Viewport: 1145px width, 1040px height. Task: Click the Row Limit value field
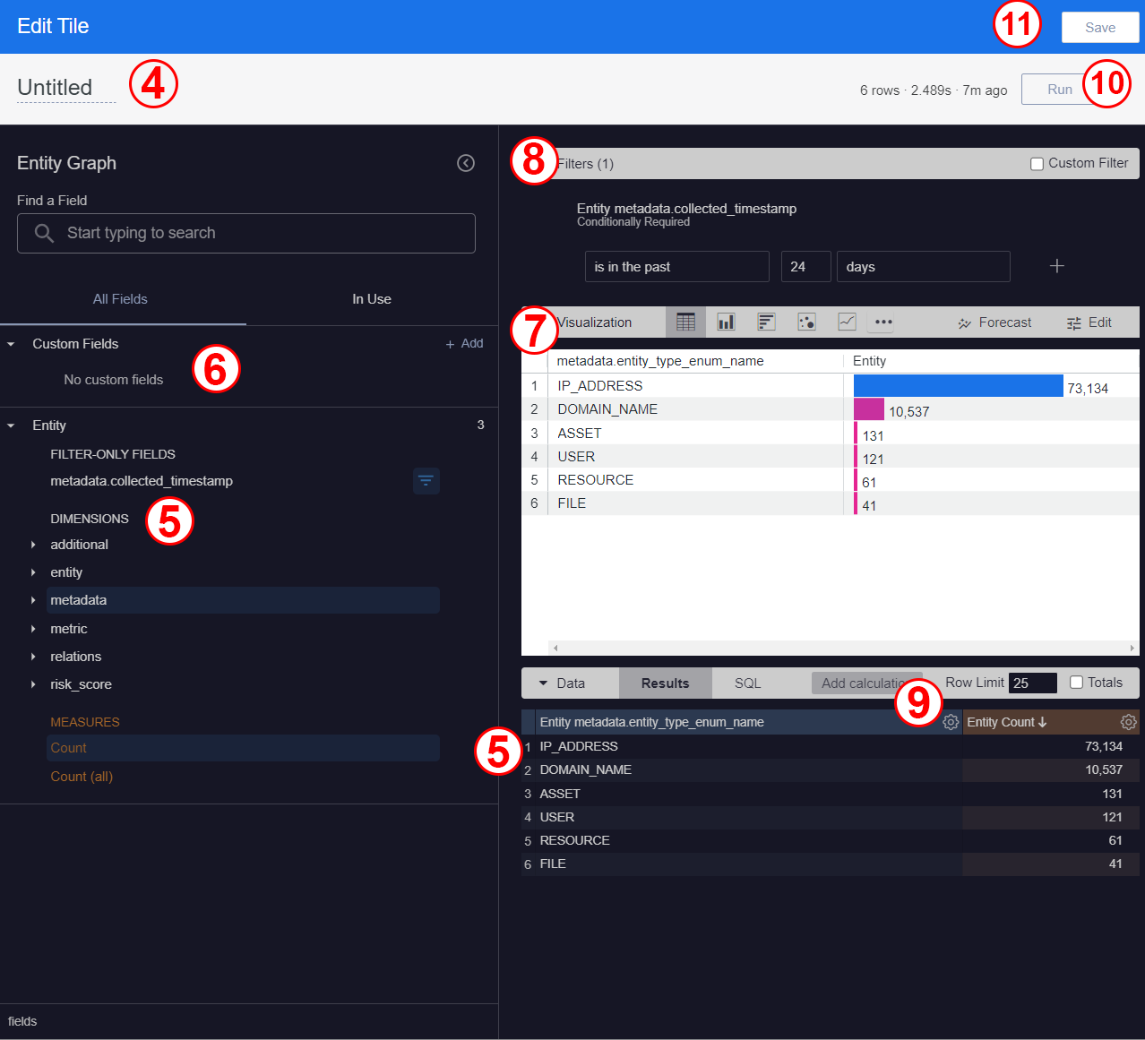pyautogui.click(x=1031, y=682)
